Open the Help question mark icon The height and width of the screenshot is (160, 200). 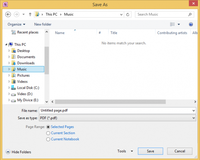click(x=191, y=24)
